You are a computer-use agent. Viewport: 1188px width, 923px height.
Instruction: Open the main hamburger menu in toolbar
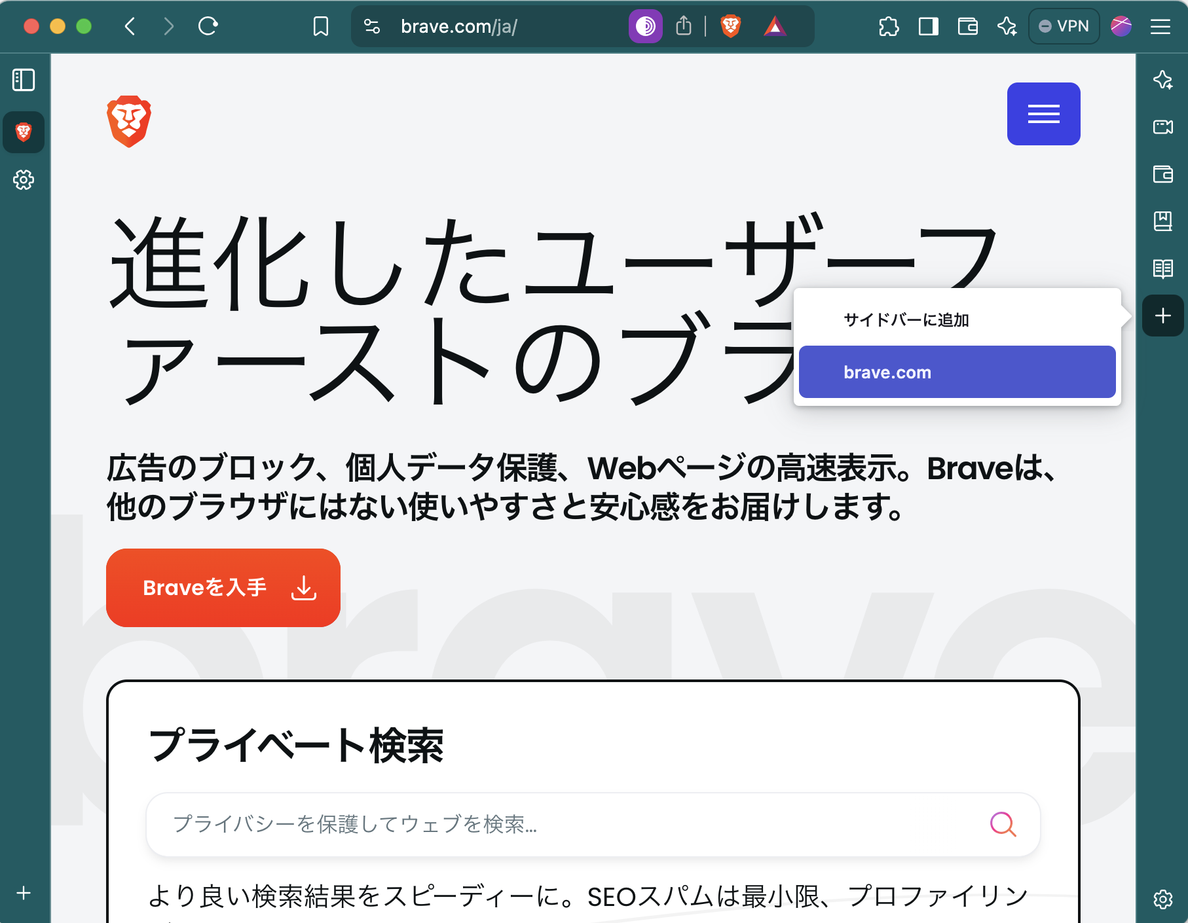click(x=1160, y=26)
